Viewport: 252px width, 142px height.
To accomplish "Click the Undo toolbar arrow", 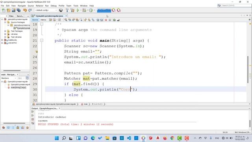I will [x=25, y=10].
